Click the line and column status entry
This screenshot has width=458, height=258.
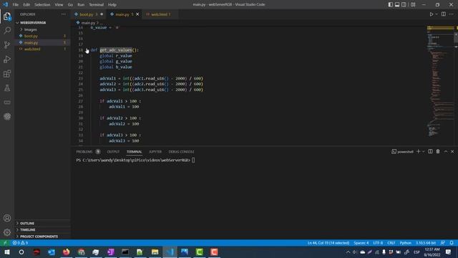[328, 243]
